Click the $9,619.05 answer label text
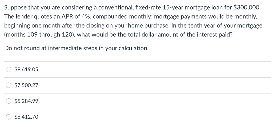Image resolution: width=273 pixels, height=127 pixels. [26, 70]
